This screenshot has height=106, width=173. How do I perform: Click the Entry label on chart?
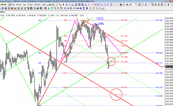(101, 23)
